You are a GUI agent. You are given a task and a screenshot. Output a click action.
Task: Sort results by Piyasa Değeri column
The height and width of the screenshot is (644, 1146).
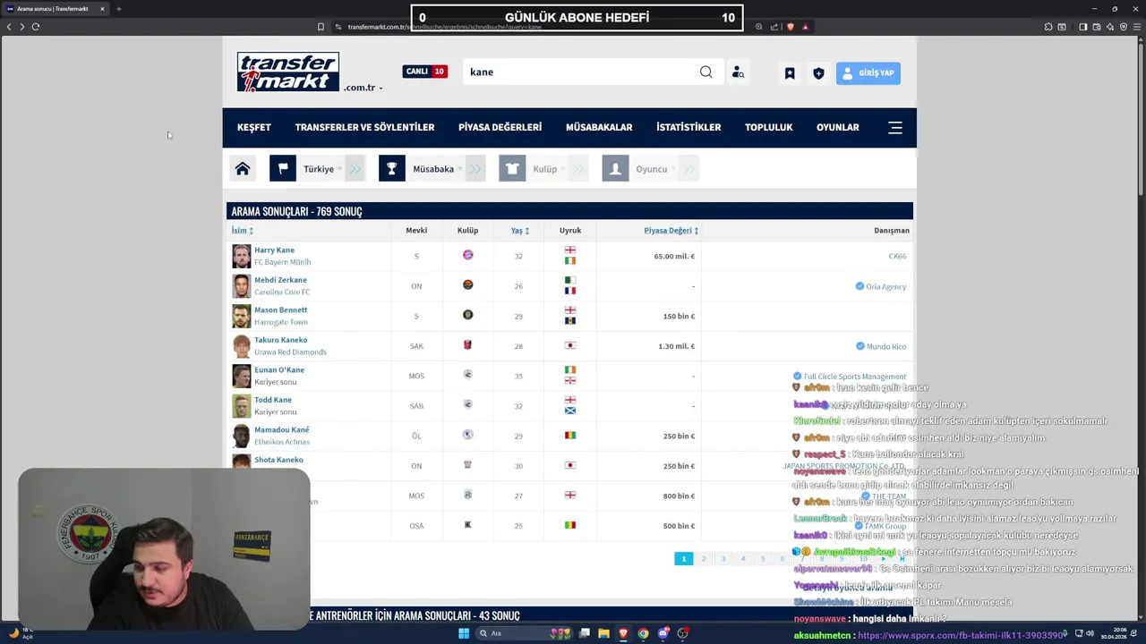671,231
